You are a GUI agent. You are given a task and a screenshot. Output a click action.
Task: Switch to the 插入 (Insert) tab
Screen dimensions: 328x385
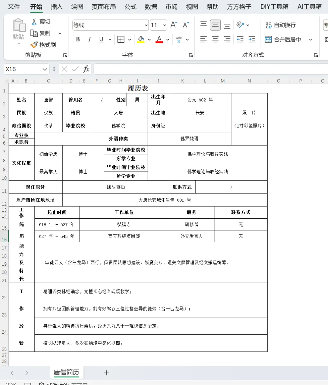click(x=56, y=7)
